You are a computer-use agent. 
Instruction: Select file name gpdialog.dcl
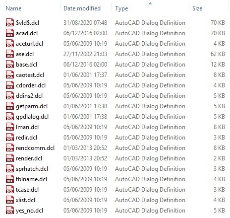tap(32, 117)
